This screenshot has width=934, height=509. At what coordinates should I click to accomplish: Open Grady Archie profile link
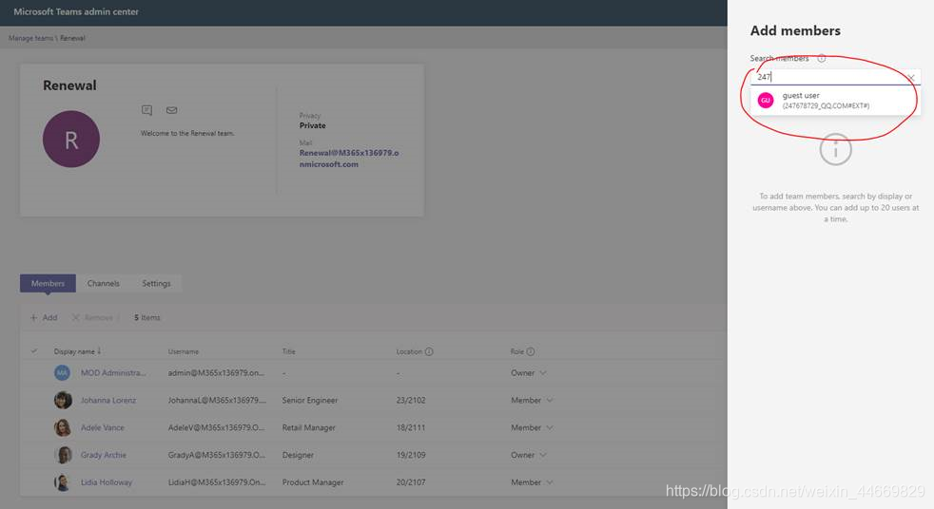pos(104,455)
